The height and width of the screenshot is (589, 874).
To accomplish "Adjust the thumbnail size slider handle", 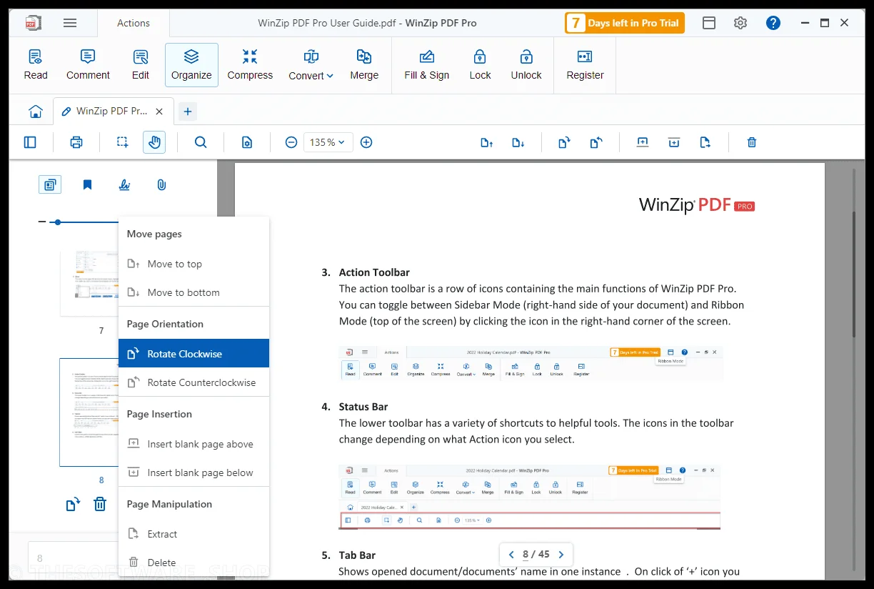I will (x=58, y=222).
